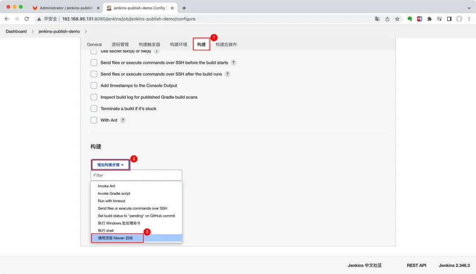Toggle the 增加构建步骤 dropdown button

pos(111,165)
